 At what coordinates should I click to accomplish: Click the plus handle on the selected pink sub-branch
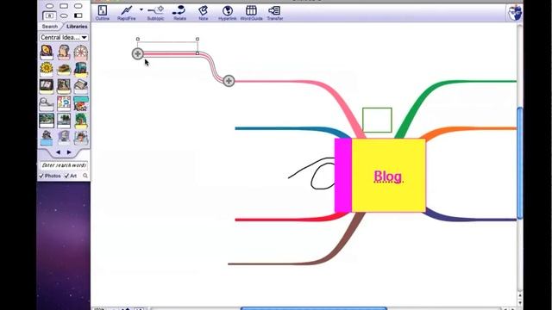tap(138, 53)
